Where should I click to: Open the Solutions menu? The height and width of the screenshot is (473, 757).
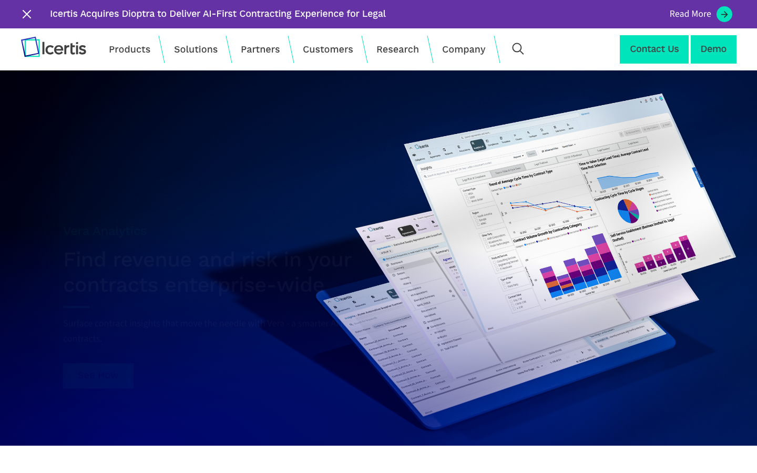196,49
